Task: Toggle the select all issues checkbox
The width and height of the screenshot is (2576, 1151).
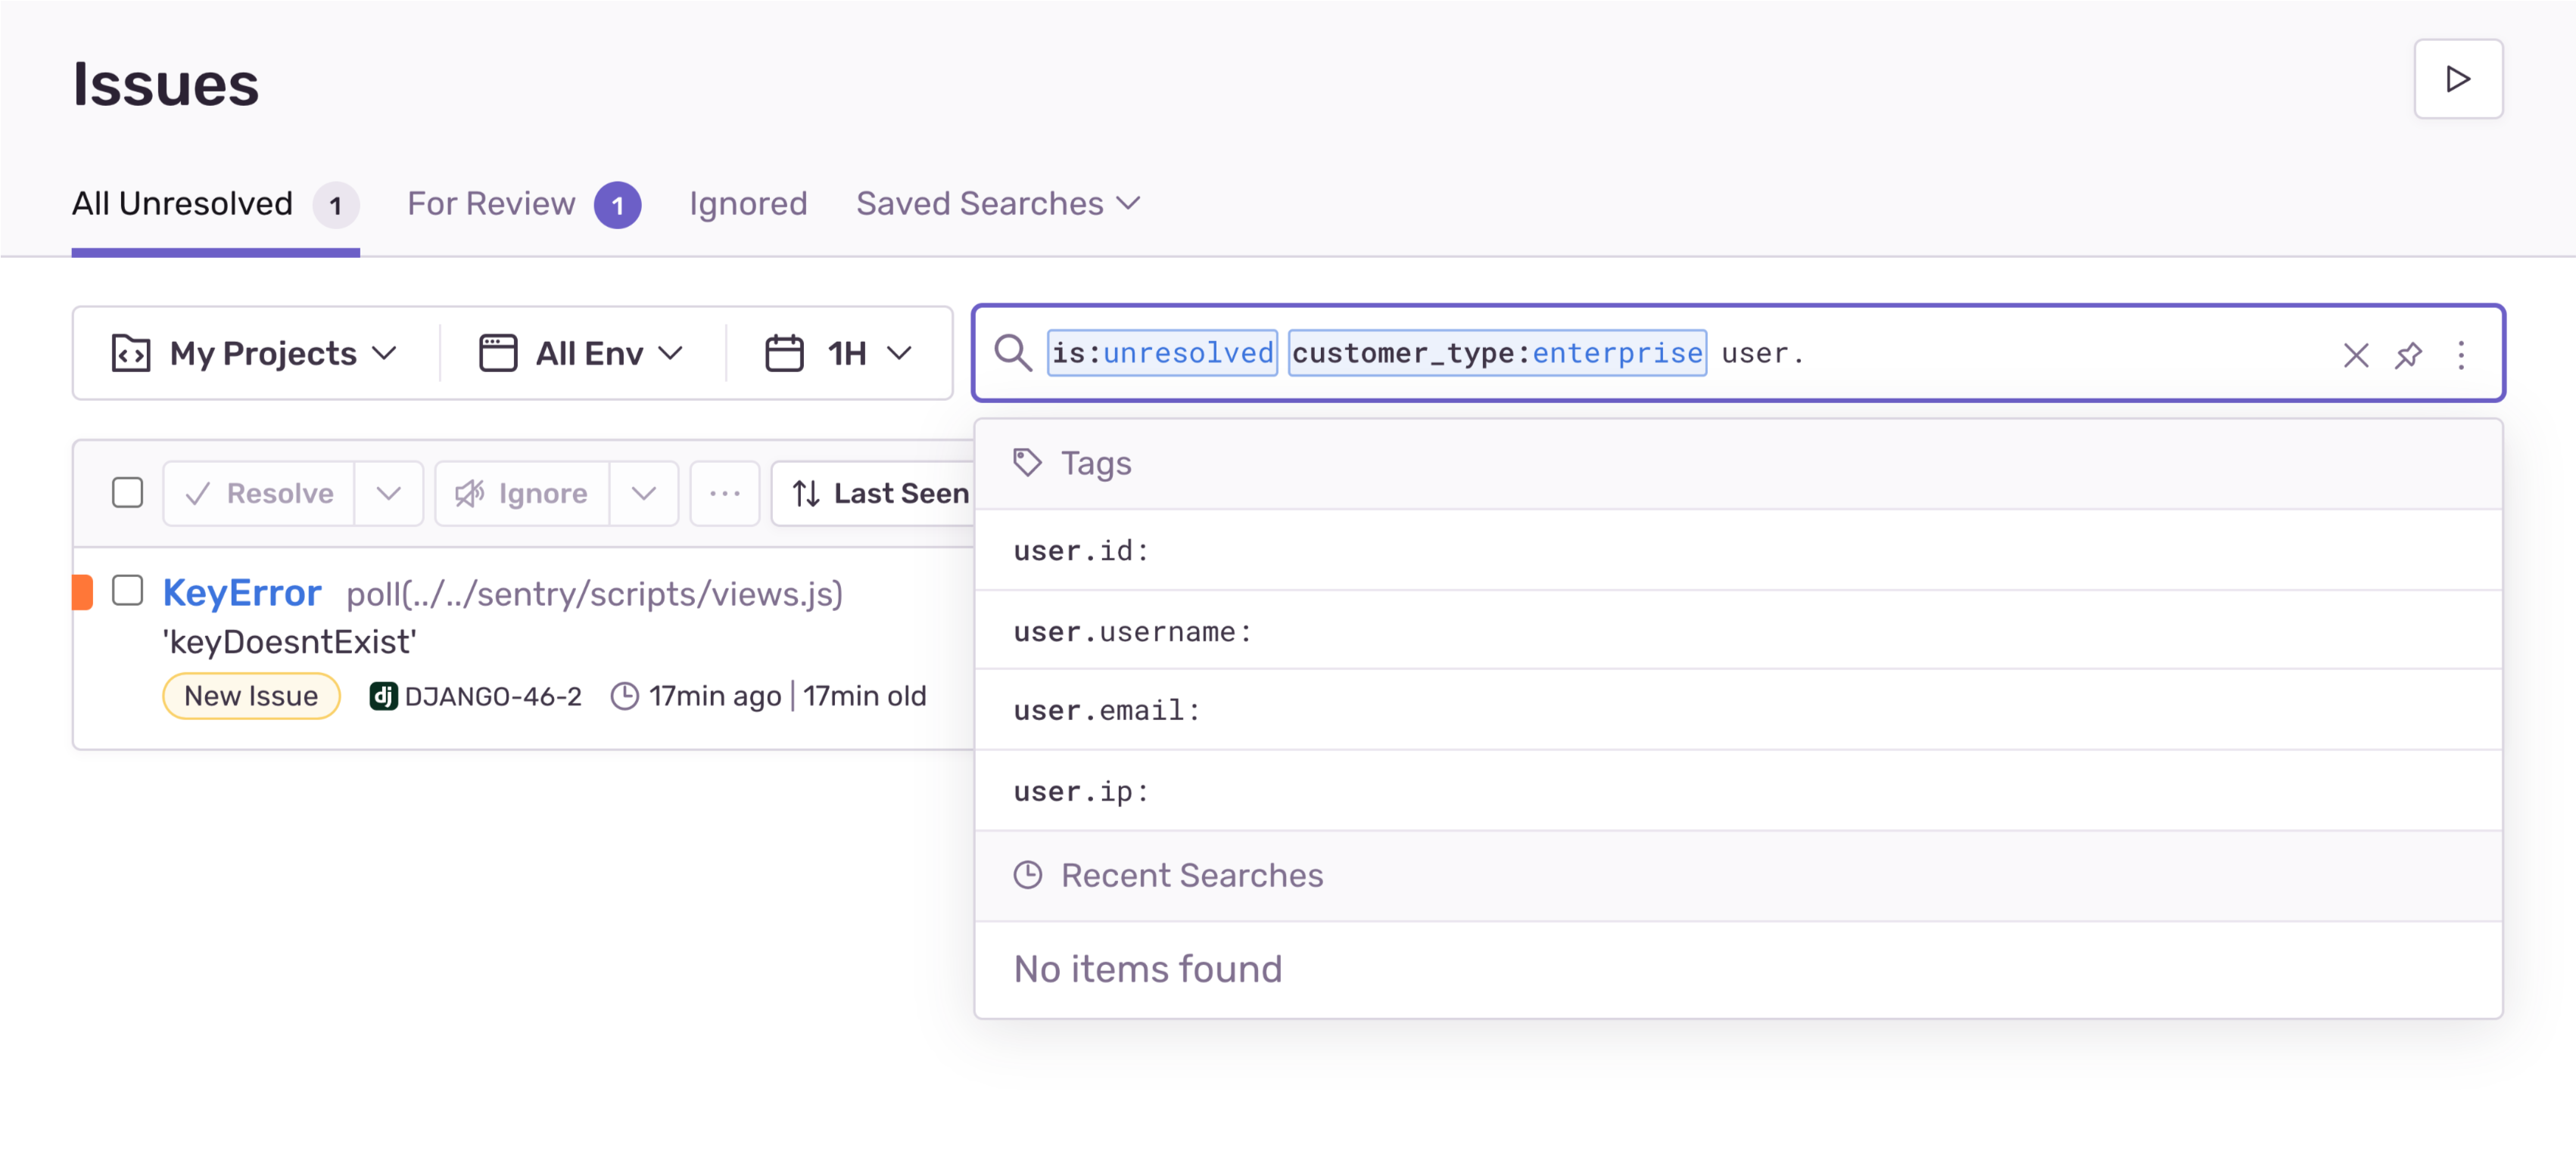Action: (x=127, y=492)
